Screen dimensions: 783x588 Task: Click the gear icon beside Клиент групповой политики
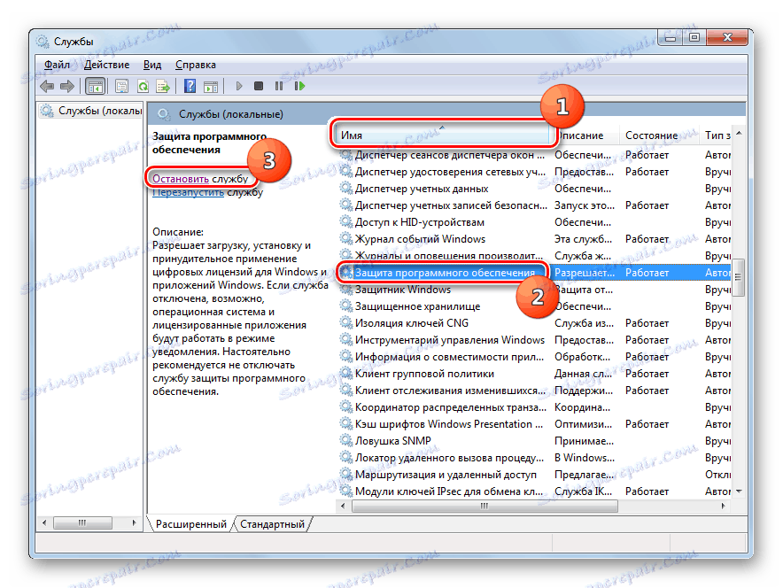pyautogui.click(x=345, y=374)
